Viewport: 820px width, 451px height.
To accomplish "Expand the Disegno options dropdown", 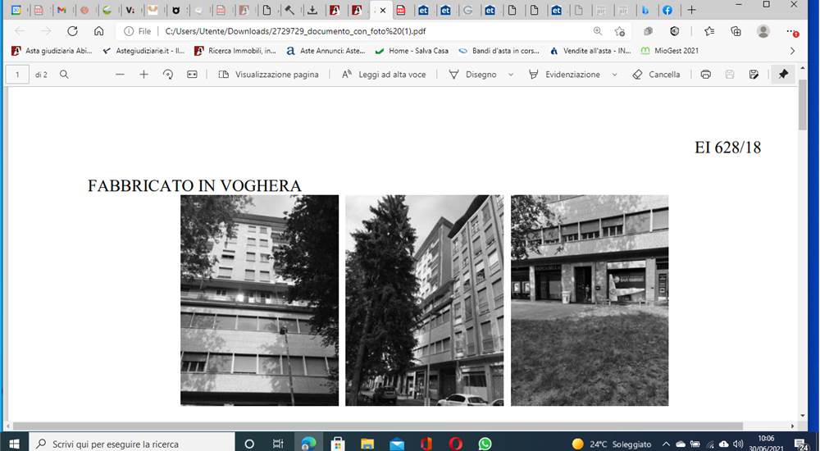I will click(511, 75).
